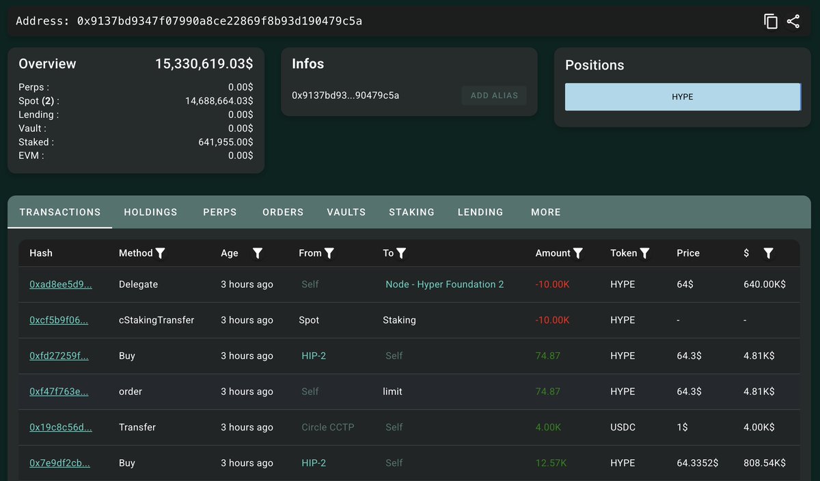Filter the Method column
This screenshot has height=481, width=820.
161,253
